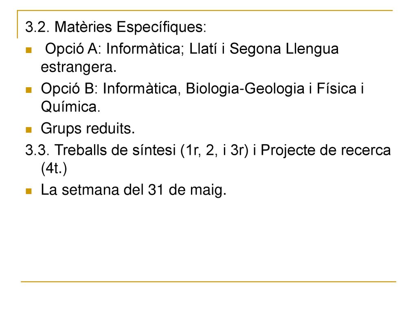
Task: Click the bullet before 'La setmana del 31'
Action: [29, 191]
